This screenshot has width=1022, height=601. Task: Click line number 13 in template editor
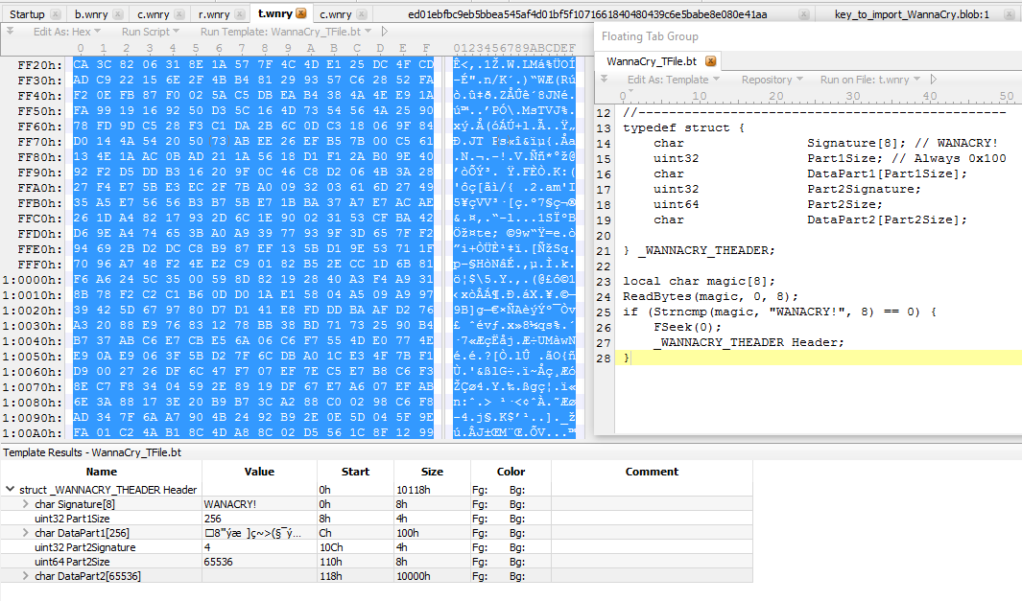coord(604,127)
